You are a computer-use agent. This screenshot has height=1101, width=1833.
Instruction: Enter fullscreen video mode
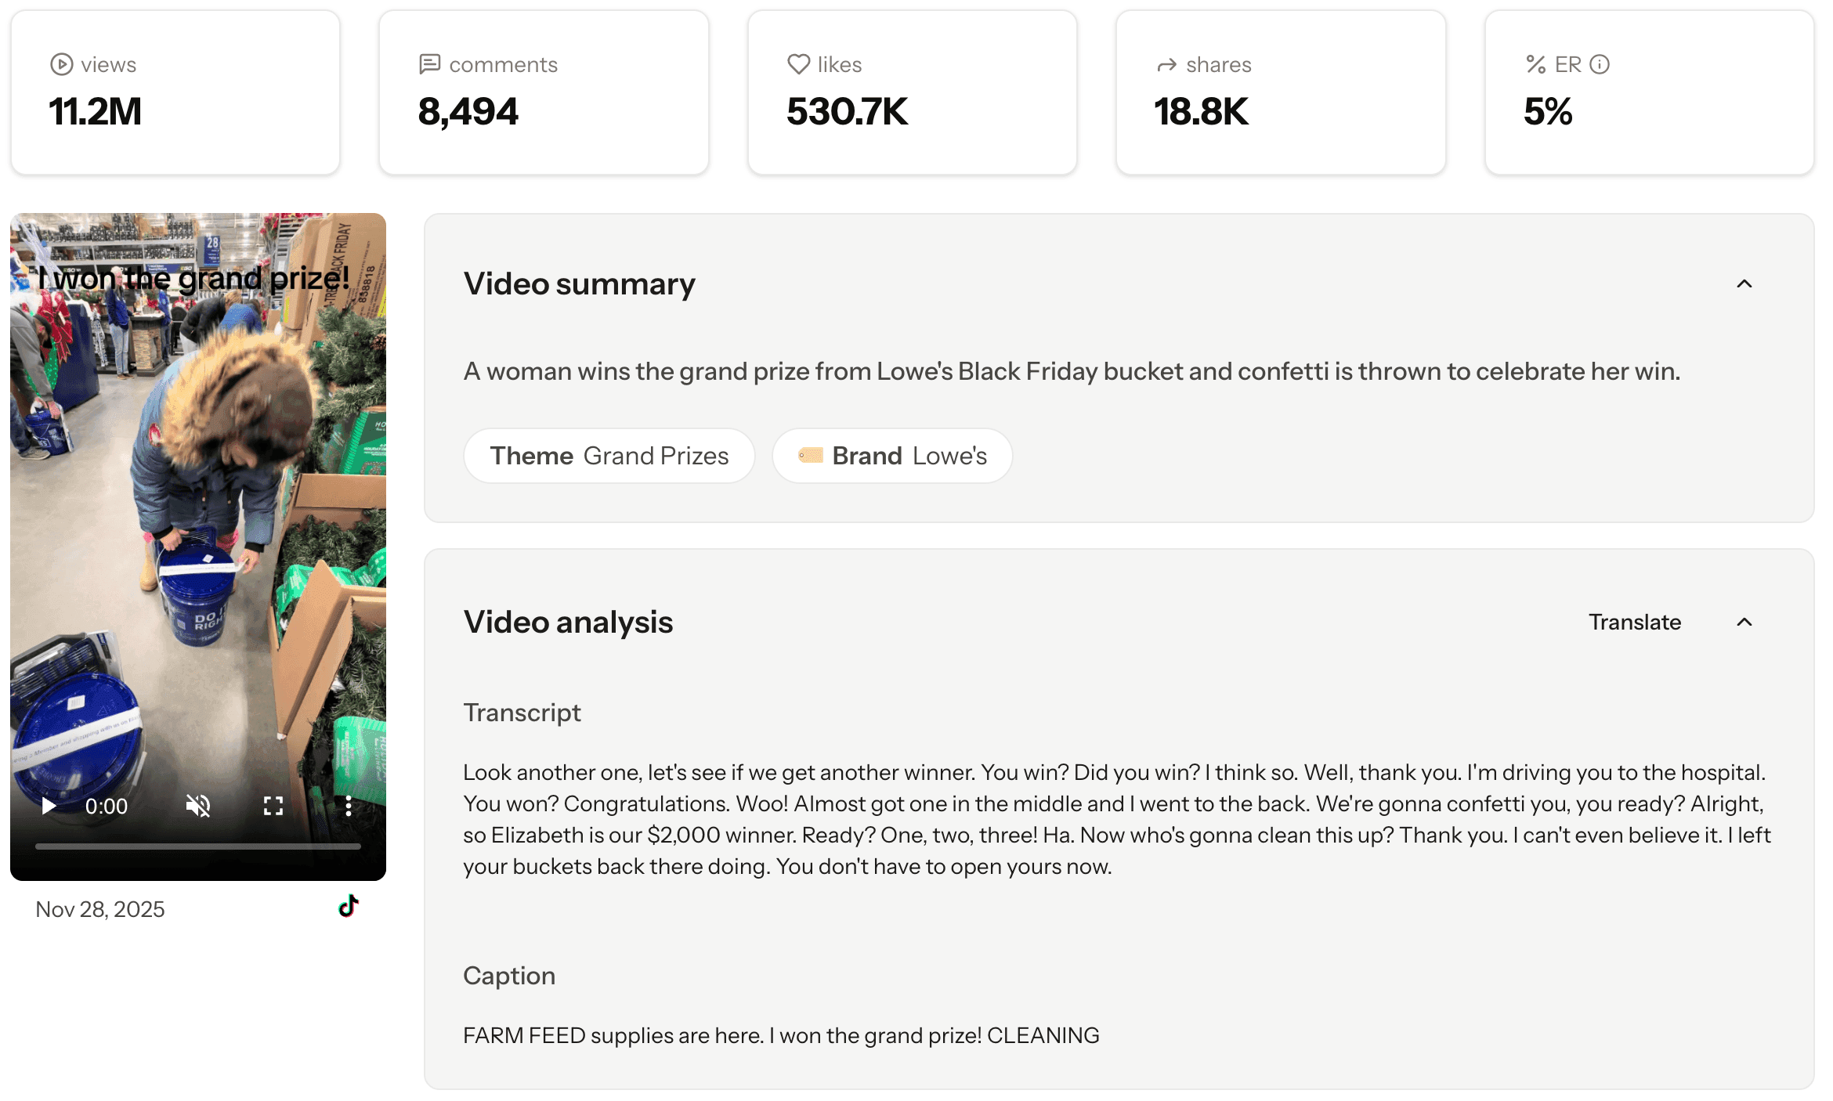(273, 806)
